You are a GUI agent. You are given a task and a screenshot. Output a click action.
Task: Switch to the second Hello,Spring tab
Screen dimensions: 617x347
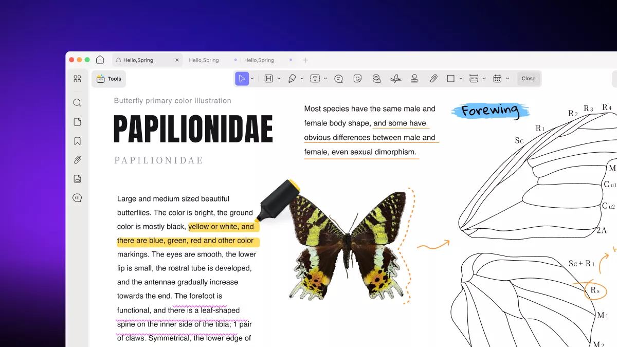[x=205, y=60]
